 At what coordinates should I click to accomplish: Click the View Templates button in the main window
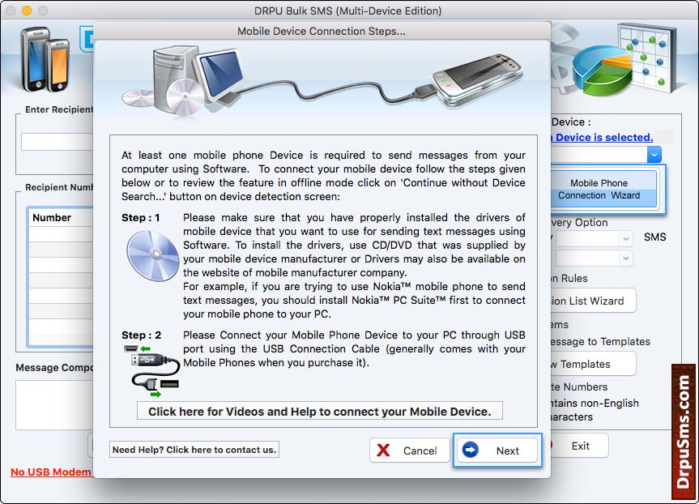point(593,364)
